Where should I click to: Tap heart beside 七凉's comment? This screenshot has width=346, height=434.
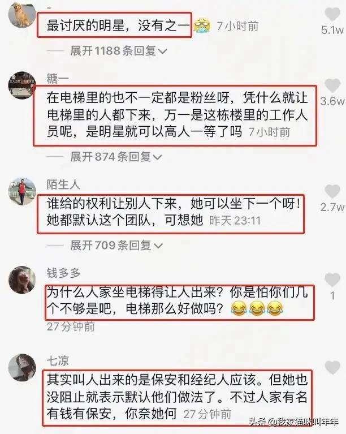click(x=332, y=368)
